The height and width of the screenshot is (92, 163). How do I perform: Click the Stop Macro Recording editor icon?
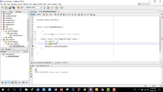[88, 15]
